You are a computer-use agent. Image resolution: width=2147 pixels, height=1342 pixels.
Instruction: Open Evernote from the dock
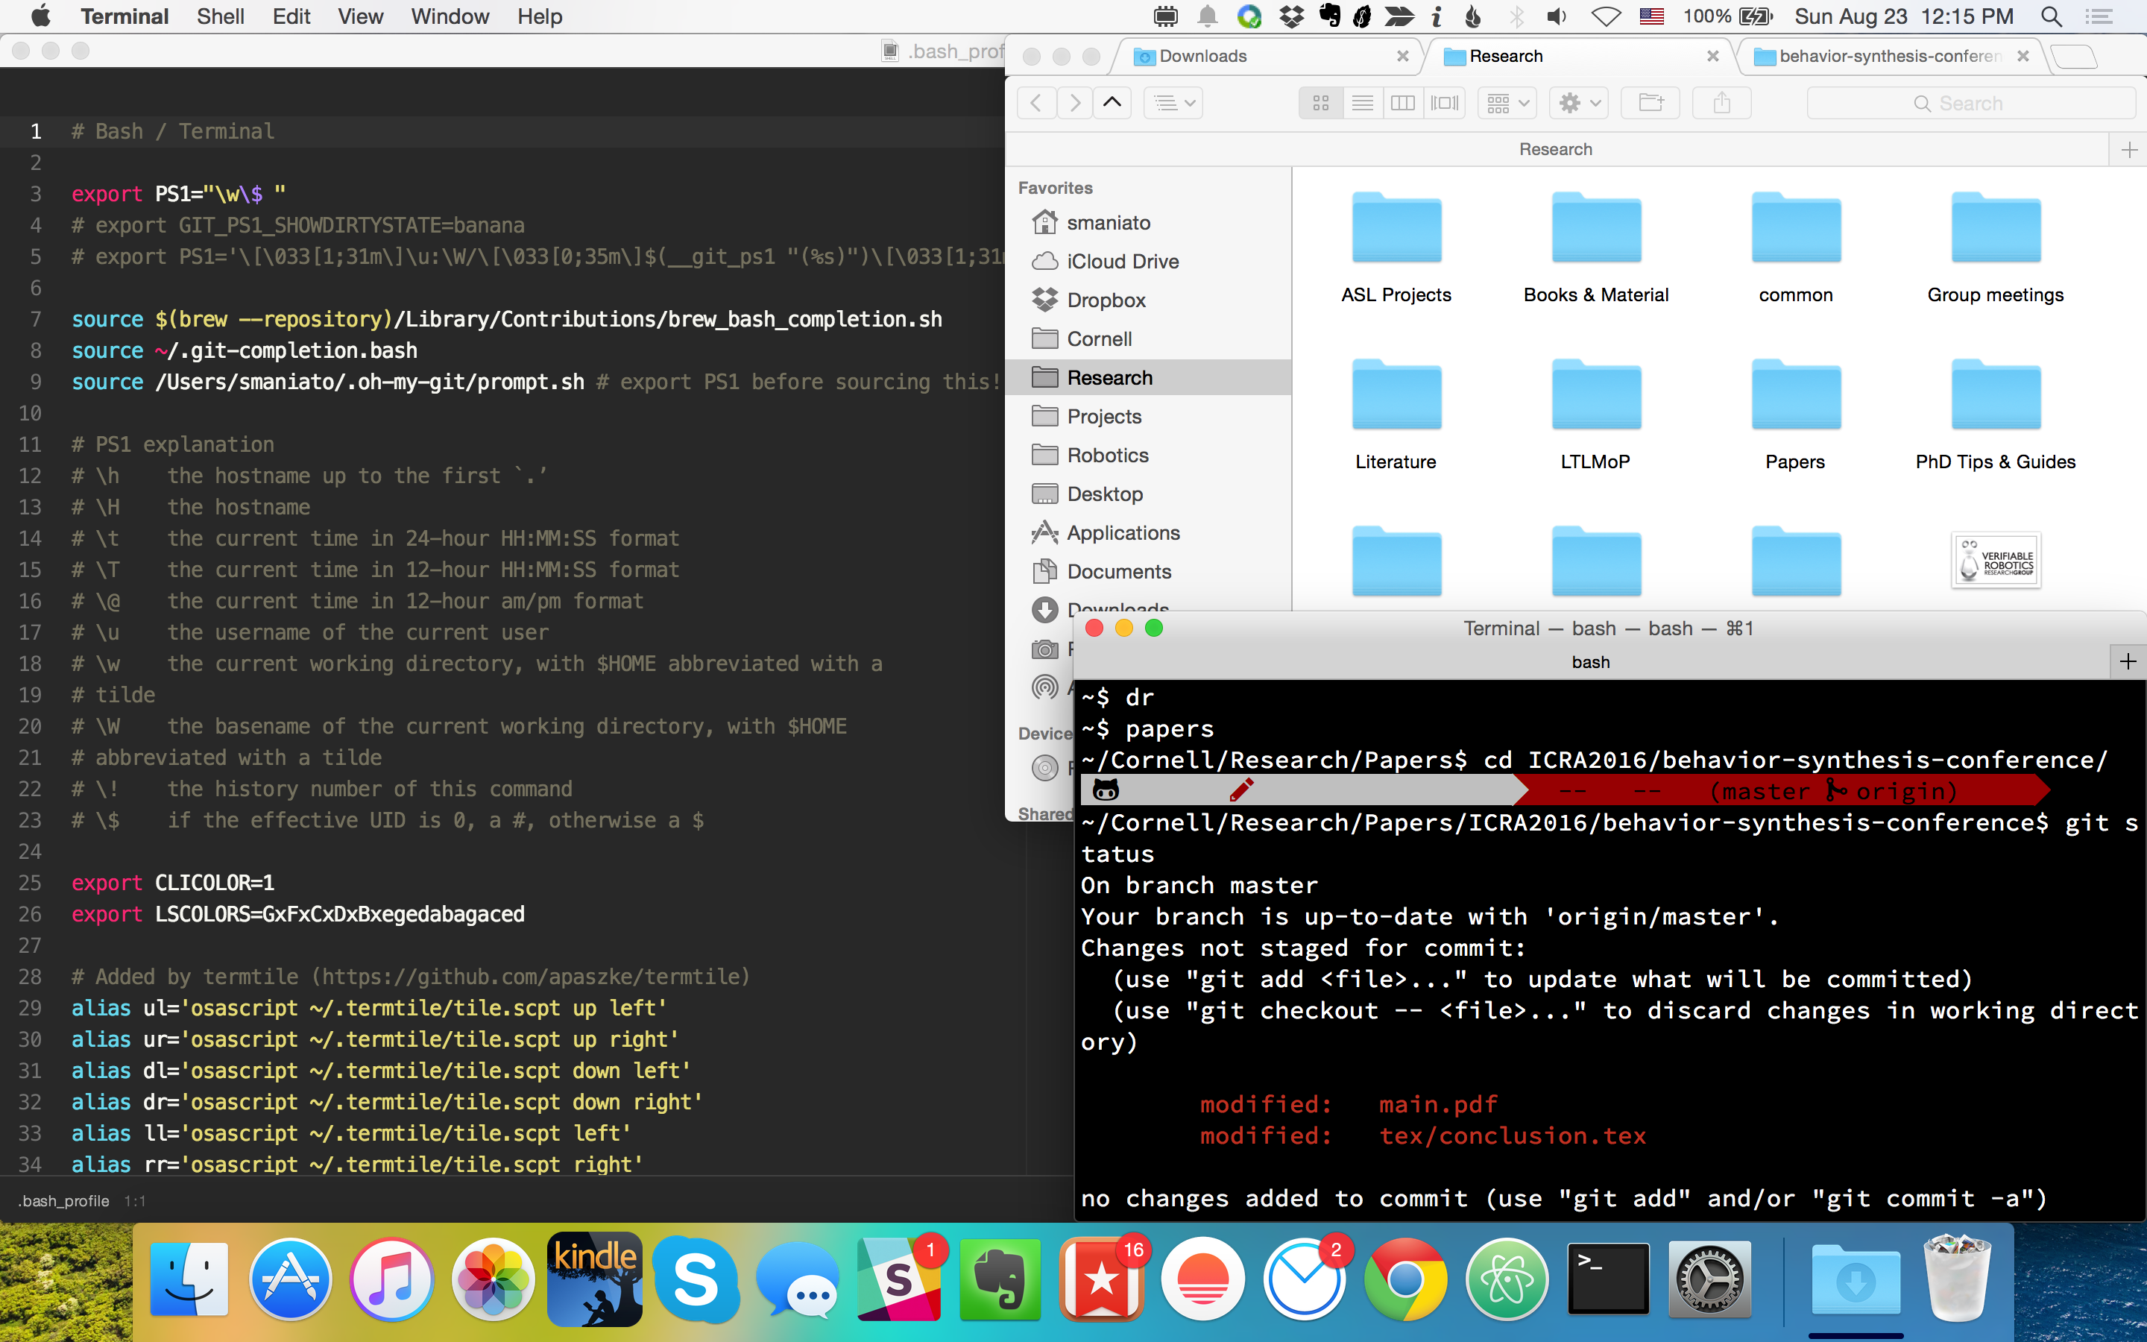tap(1000, 1279)
